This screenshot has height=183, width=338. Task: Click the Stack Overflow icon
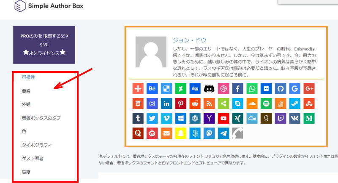click(x=281, y=103)
